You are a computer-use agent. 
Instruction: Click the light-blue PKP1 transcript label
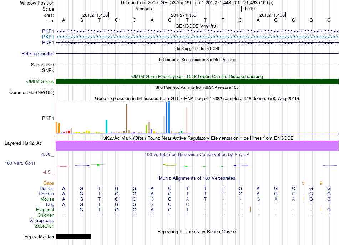48,37
